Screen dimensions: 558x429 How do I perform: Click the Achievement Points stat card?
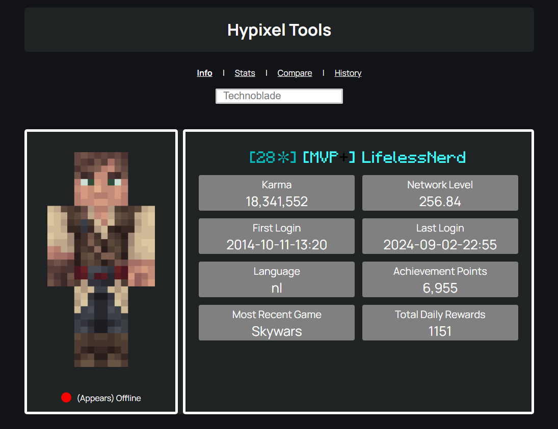440,279
